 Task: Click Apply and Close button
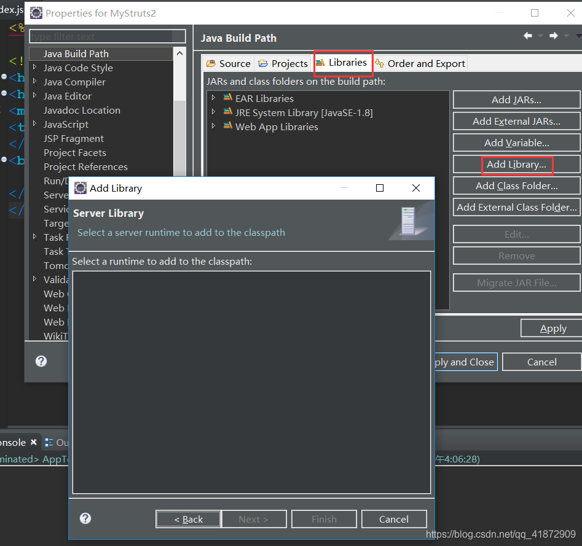pyautogui.click(x=465, y=362)
